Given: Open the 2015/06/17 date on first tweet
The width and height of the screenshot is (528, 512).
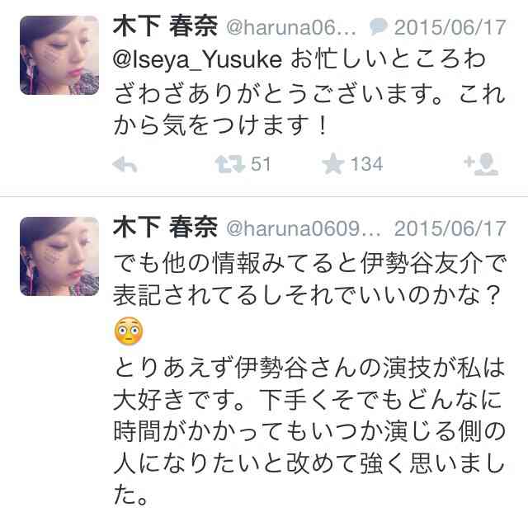Looking at the screenshot, I should click(450, 27).
